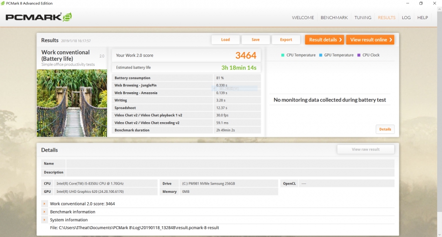Click the PCMark 8 logo
Image resolution: width=442 pixels, height=237 pixels.
coord(39,17)
